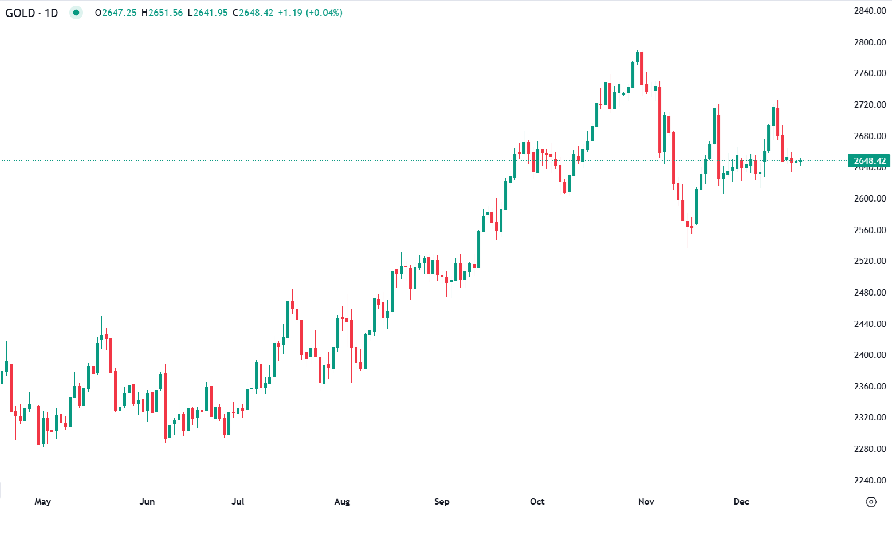Click the Jul label on time axis
The height and width of the screenshot is (551, 892).
point(238,502)
